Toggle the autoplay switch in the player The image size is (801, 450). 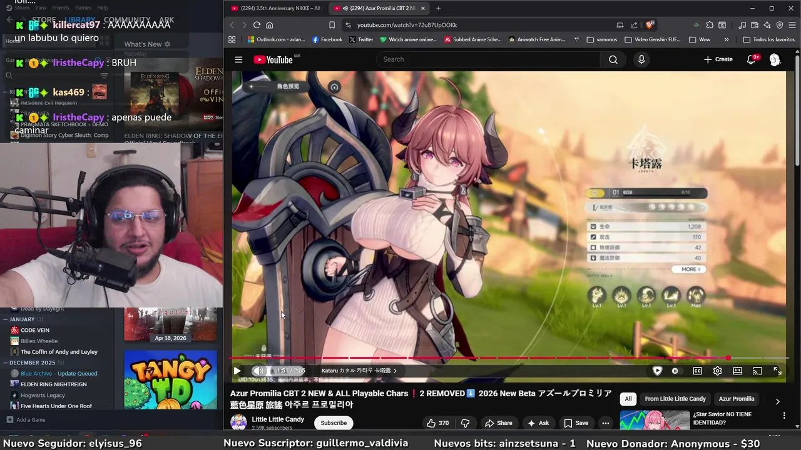675,371
